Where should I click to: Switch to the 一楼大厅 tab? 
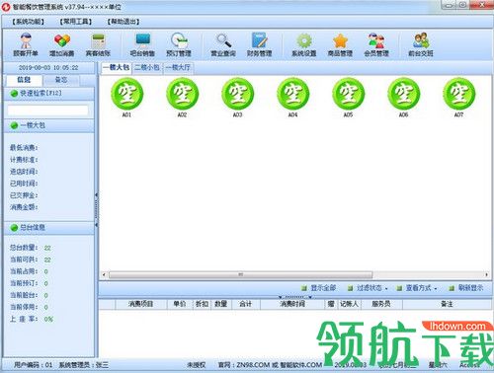(x=178, y=68)
